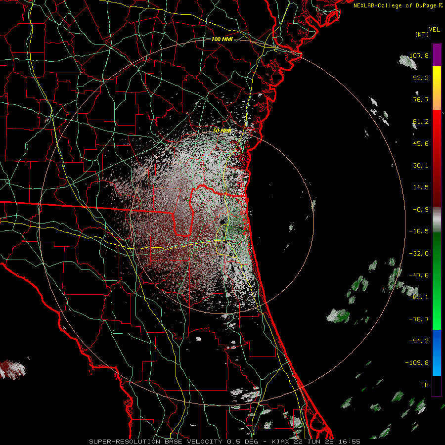Pick the purple segment of the color bar

tap(437, 55)
